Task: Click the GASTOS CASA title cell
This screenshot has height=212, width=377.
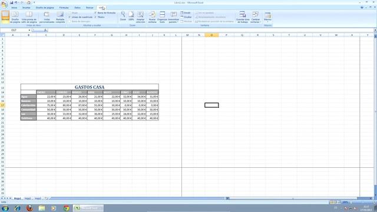Action: pyautogui.click(x=90, y=87)
